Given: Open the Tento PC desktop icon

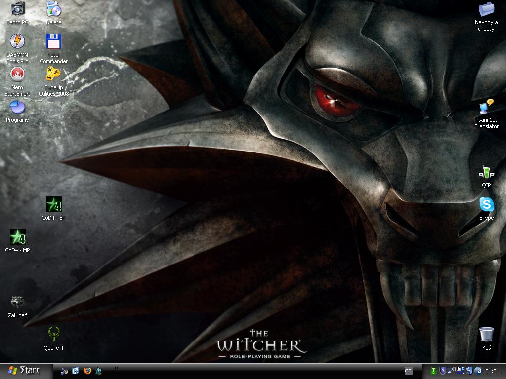Looking at the screenshot, I should (x=17, y=13).
